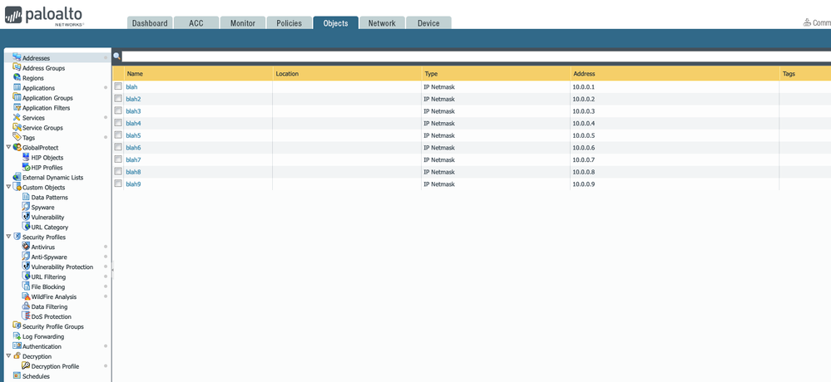Viewport: 831px width, 382px height.
Task: Click the Commit icon at top right
Action: 807,22
